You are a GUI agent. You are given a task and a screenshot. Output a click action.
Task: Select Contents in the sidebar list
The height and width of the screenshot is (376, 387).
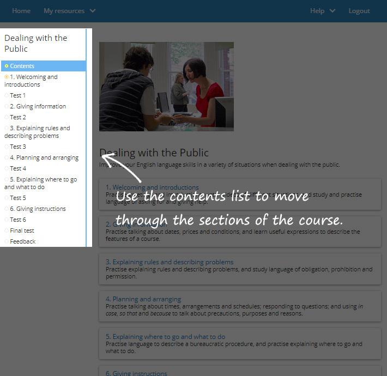[x=22, y=66]
